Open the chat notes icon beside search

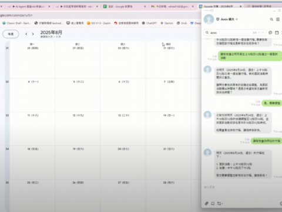tap(278, 19)
